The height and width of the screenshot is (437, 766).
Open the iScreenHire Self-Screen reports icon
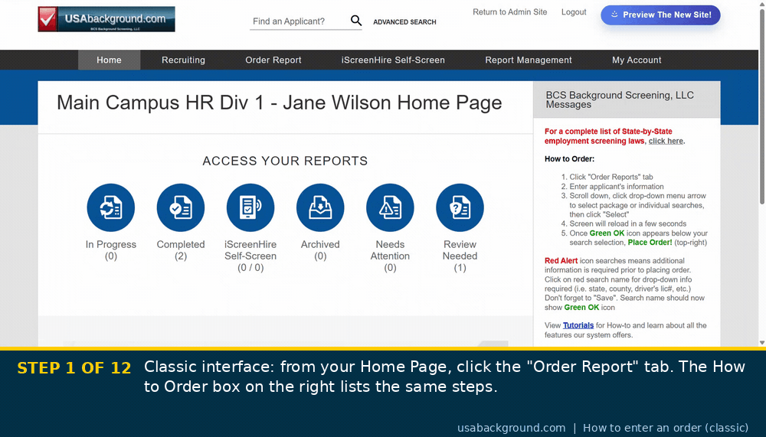click(250, 207)
